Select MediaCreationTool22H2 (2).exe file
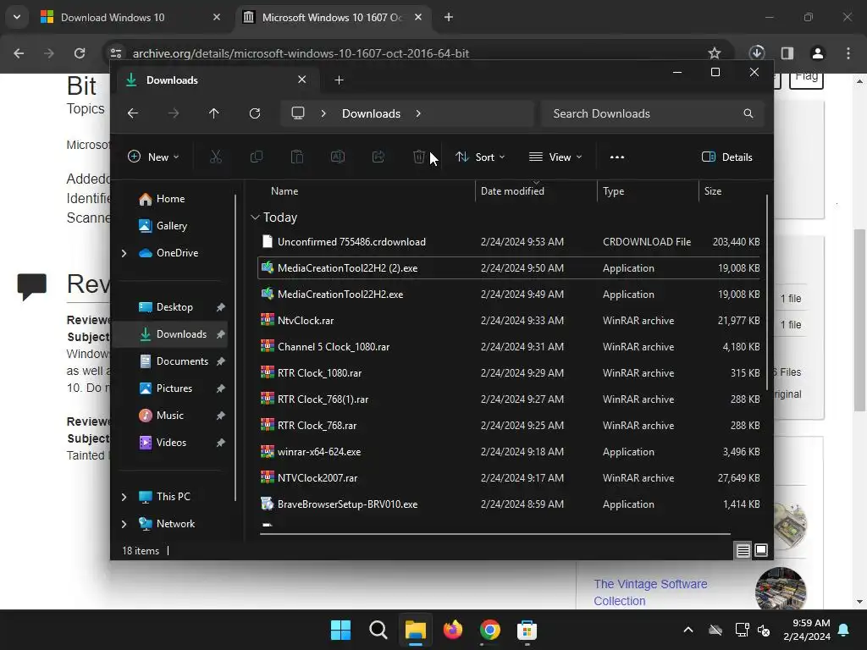The width and height of the screenshot is (867, 650). pyautogui.click(x=509, y=268)
